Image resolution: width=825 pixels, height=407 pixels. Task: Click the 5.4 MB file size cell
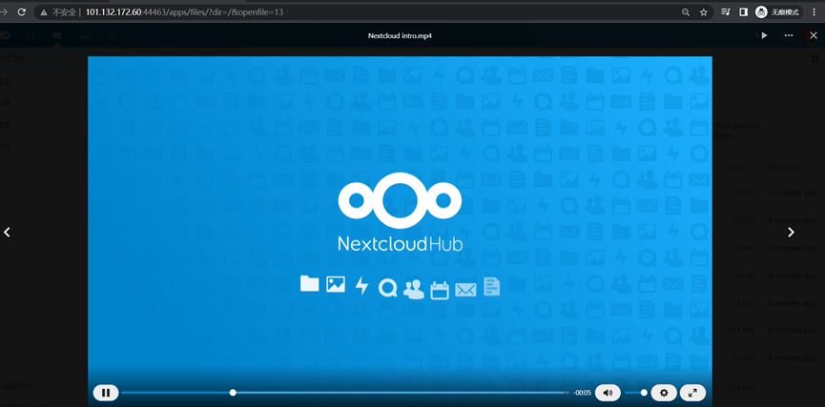coord(742,248)
